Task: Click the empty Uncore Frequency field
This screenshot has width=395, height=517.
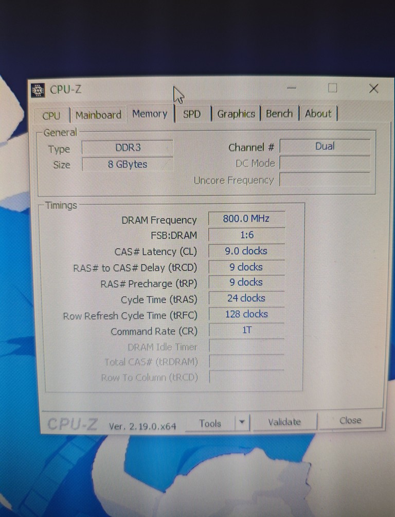Action: 325,180
